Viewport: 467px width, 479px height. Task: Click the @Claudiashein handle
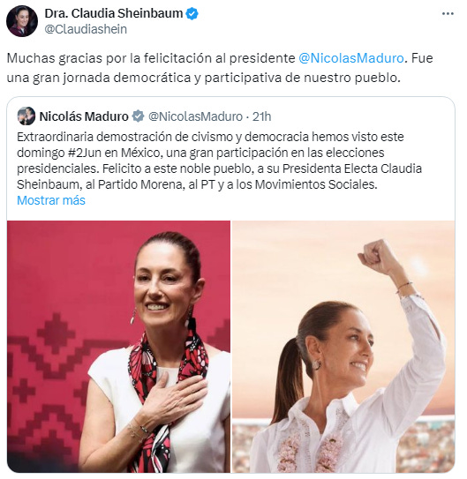pyautogui.click(x=86, y=29)
